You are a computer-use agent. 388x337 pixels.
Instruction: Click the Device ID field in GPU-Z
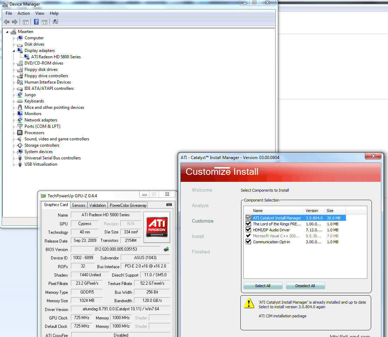tap(83, 258)
